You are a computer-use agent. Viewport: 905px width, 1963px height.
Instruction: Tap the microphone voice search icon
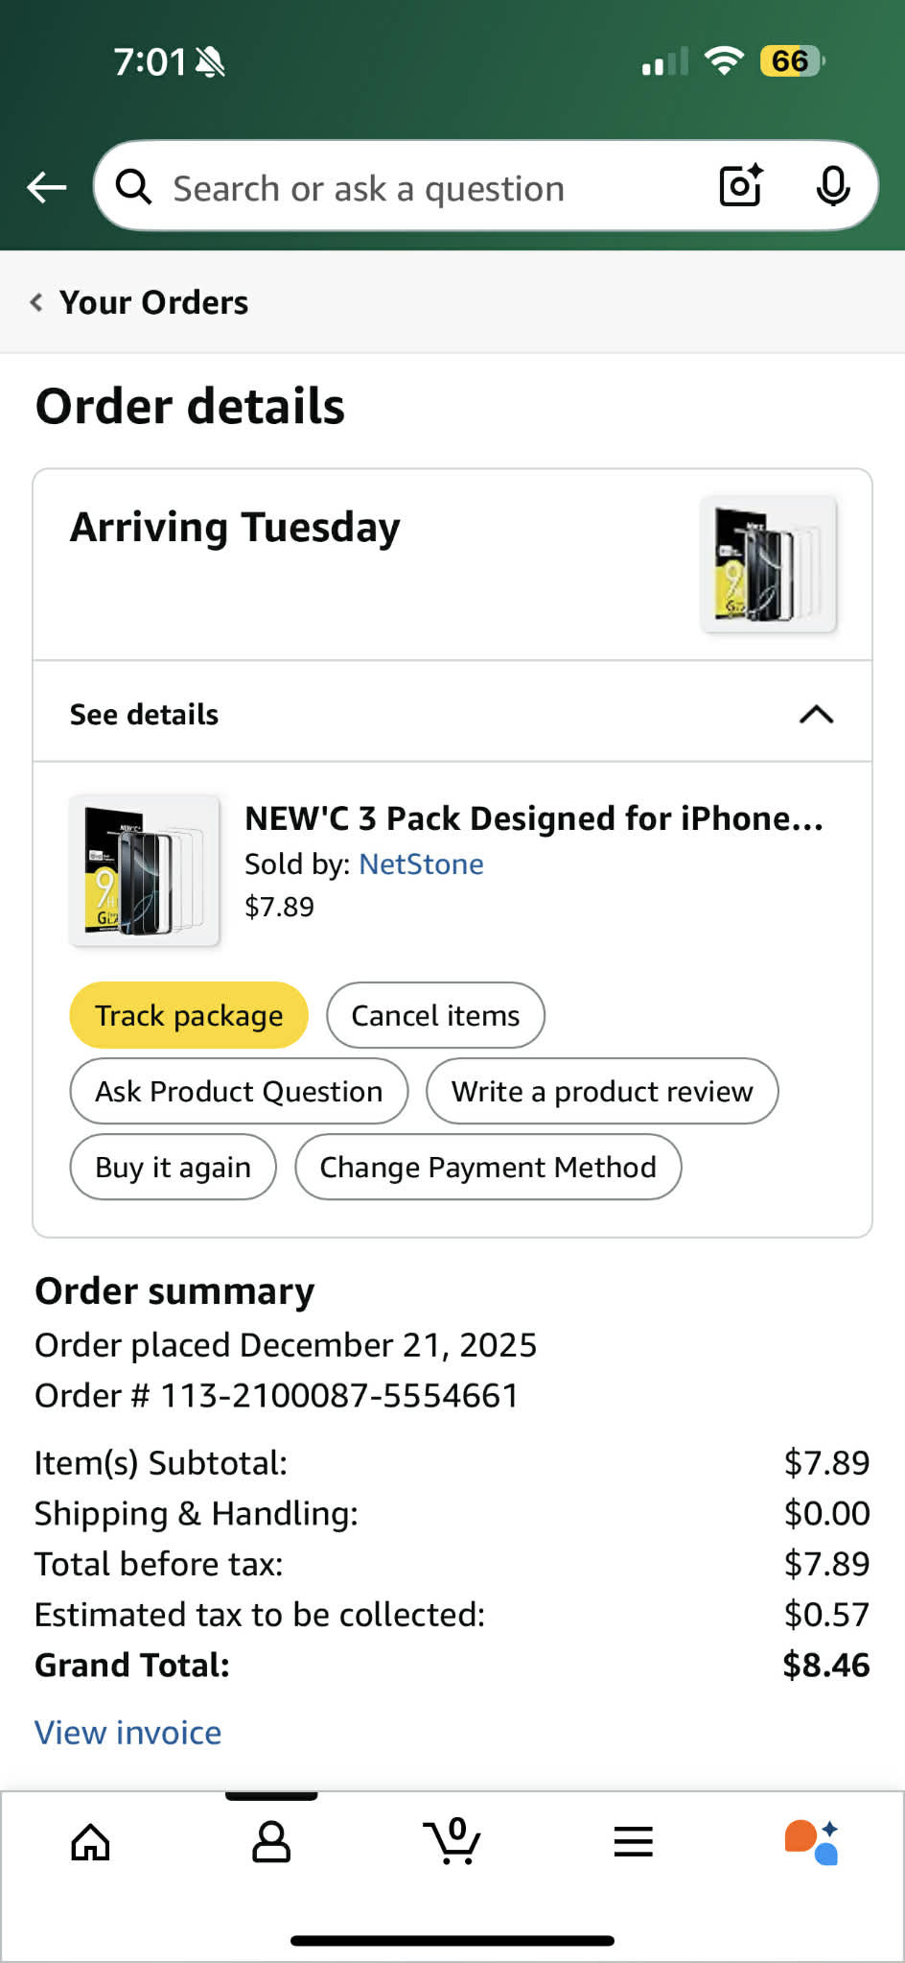click(832, 186)
